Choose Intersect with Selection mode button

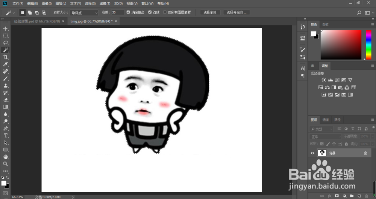pyautogui.click(x=44, y=13)
